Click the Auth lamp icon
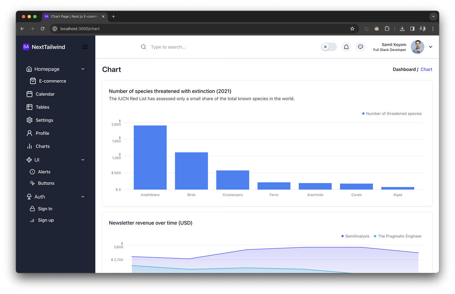The height and width of the screenshot is (294, 455). pyautogui.click(x=29, y=197)
